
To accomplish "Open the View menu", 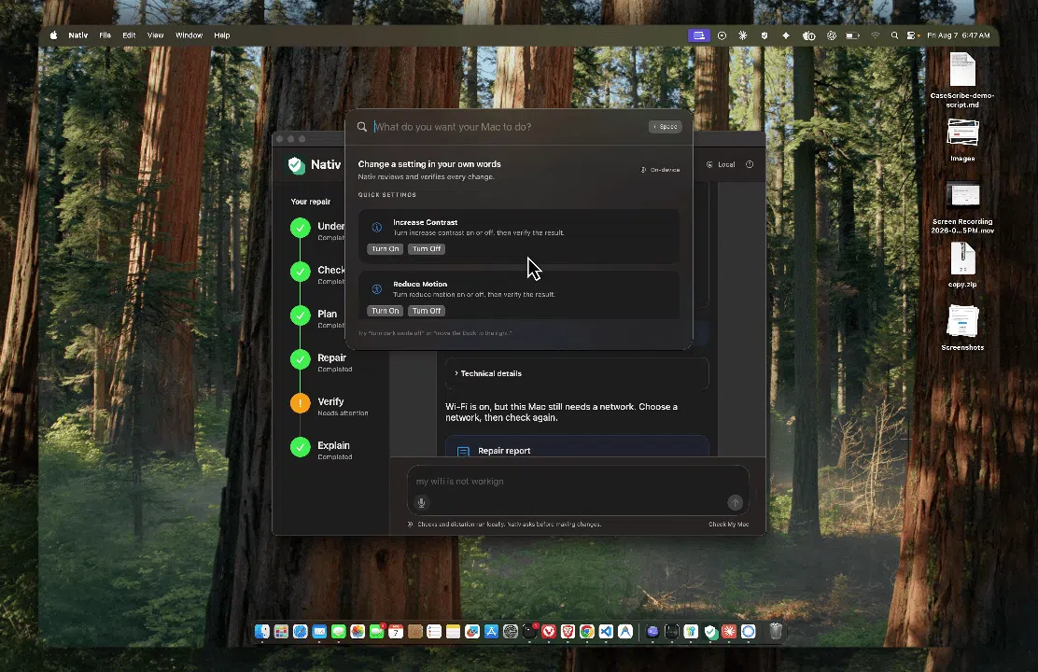I will 156,35.
